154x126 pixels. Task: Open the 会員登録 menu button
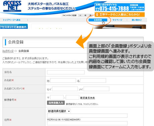click(98, 20)
